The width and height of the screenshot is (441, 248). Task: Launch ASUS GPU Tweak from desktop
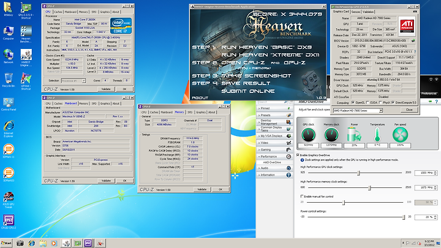tap(9, 200)
